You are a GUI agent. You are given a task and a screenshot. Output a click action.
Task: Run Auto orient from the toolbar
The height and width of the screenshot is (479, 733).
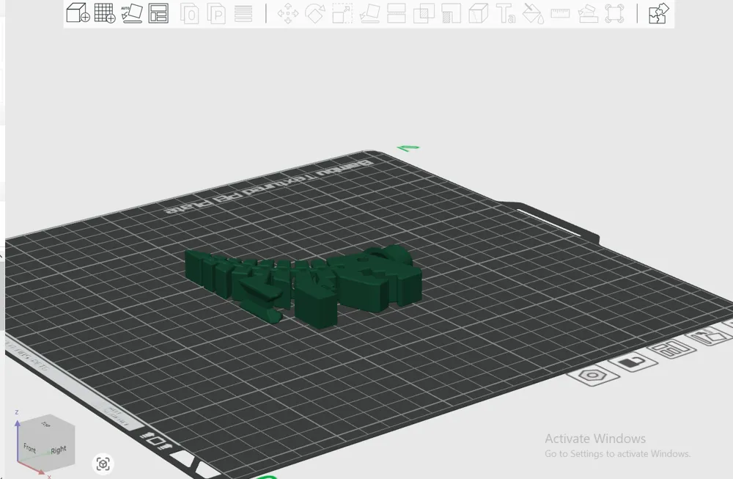[131, 13]
